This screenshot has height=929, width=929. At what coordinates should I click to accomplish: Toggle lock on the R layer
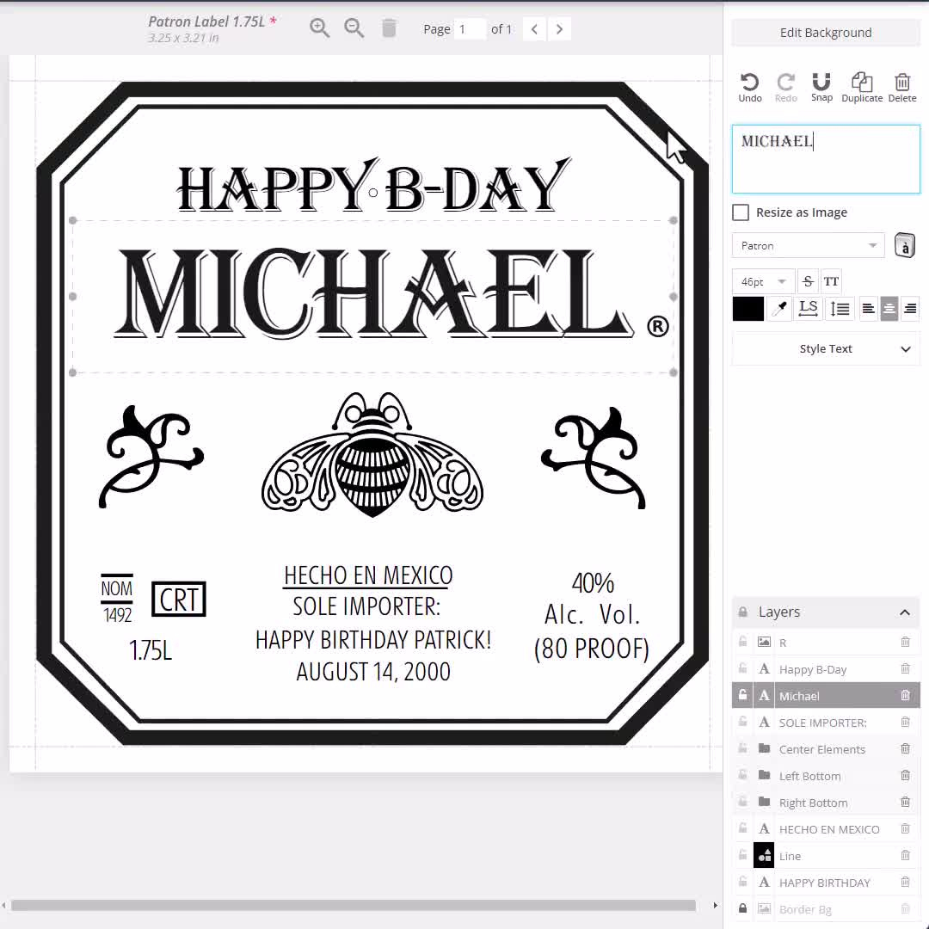[x=742, y=642]
